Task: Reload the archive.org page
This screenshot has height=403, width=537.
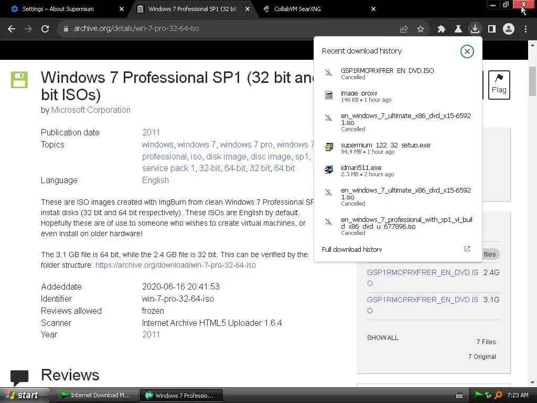Action: (45, 29)
